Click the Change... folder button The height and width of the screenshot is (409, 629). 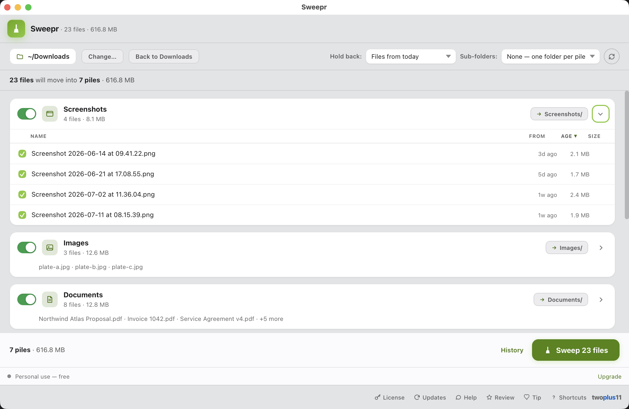coord(102,56)
